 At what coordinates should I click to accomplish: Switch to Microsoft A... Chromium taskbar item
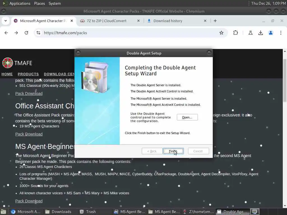click(x=26, y=212)
